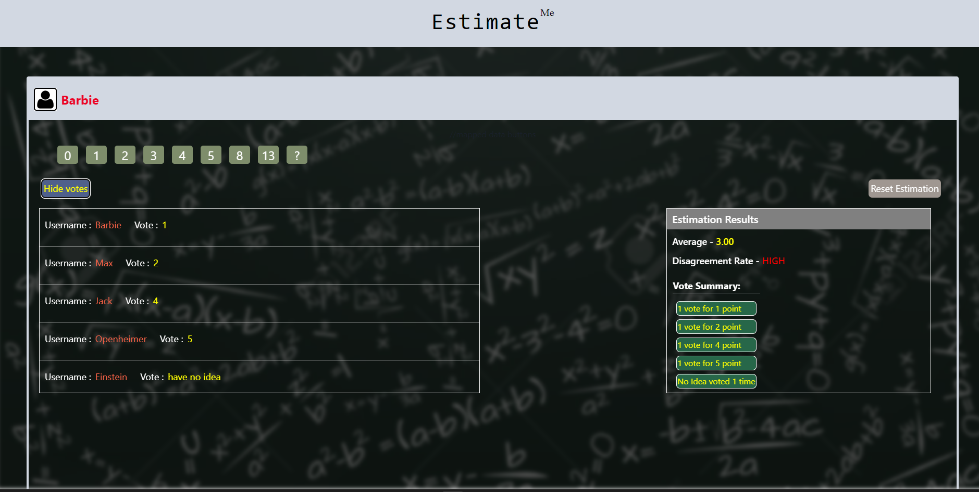
Task: Select Jack's vote row
Action: [x=259, y=303]
